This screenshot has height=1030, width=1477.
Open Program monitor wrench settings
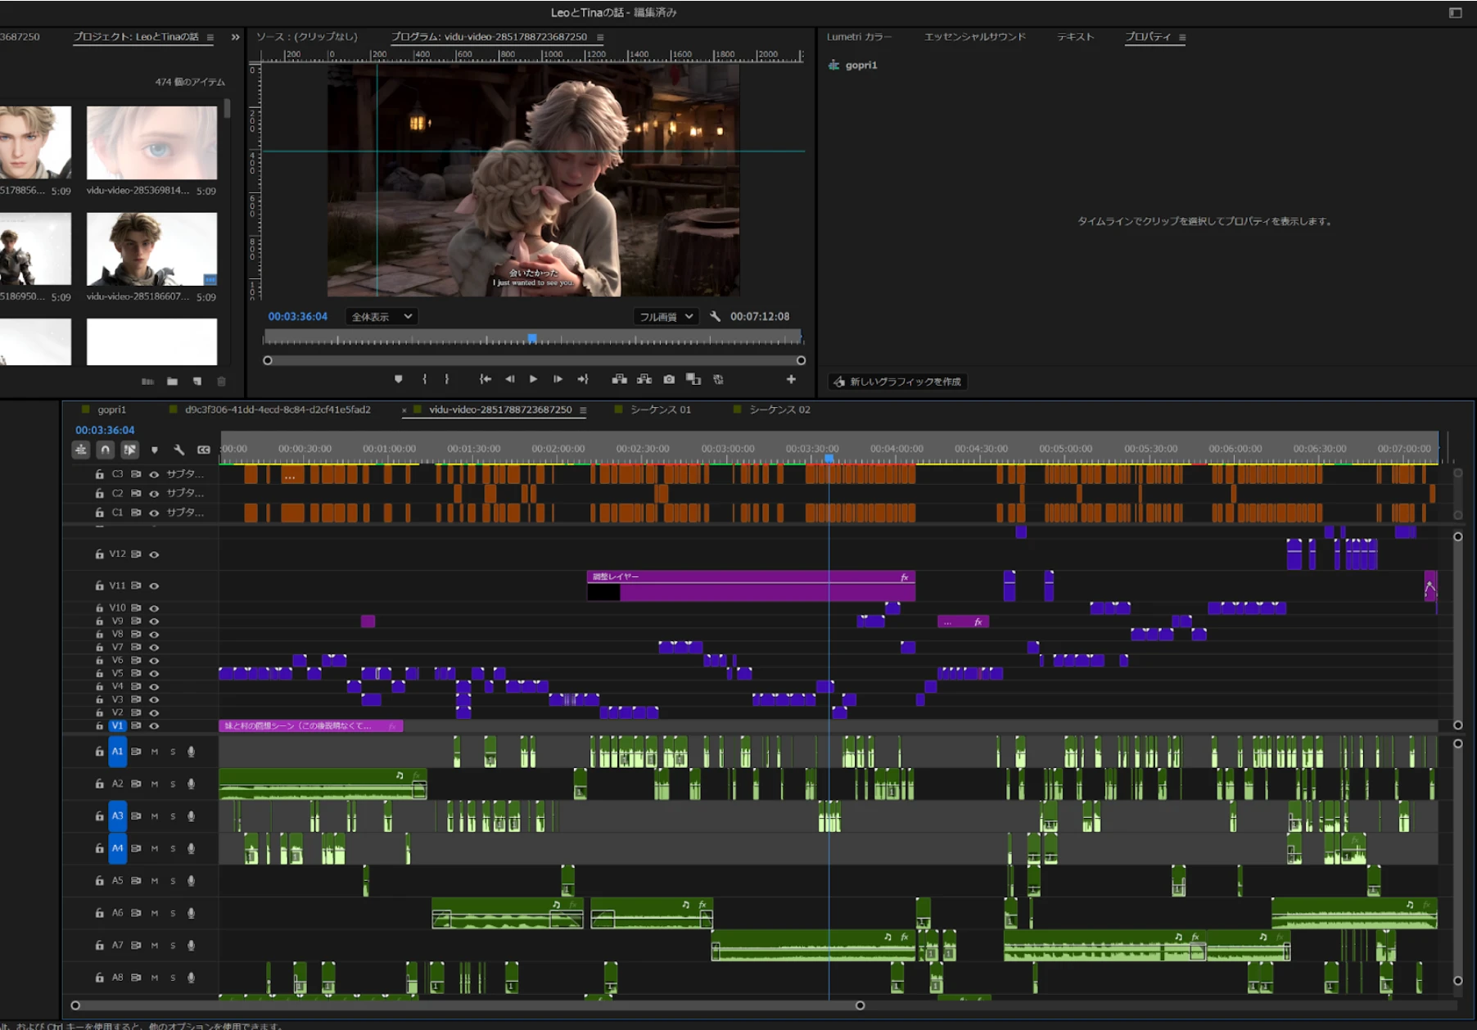(x=715, y=316)
